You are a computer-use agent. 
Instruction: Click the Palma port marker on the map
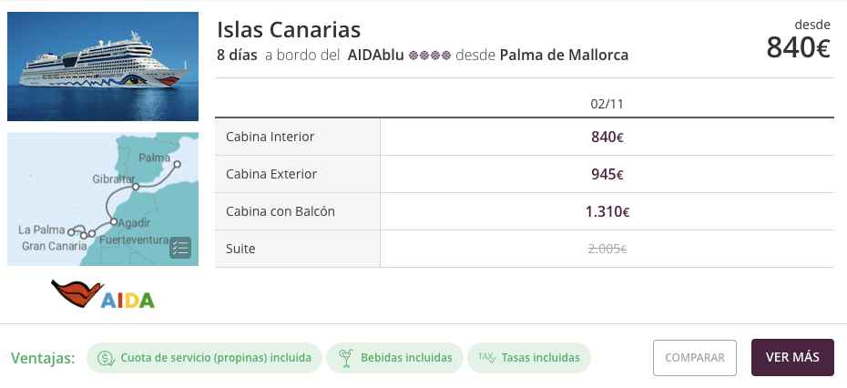click(x=178, y=164)
